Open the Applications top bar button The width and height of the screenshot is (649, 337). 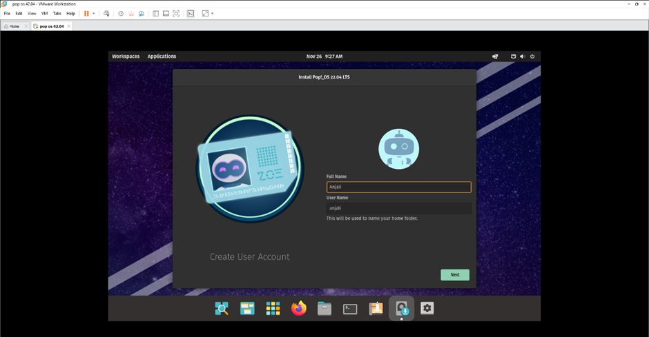[x=162, y=57]
